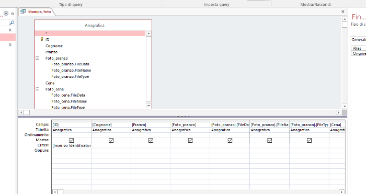
Task: Click the [Foto_pranzo] Campo cell
Action: (x=190, y=125)
